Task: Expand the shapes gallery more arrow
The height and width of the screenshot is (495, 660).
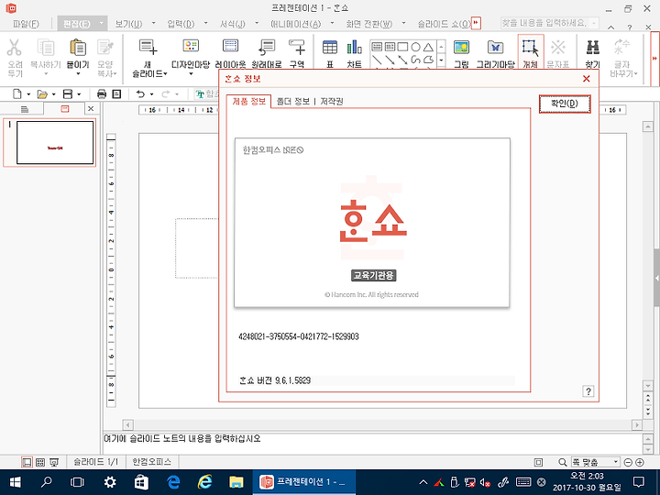Action: (441, 60)
